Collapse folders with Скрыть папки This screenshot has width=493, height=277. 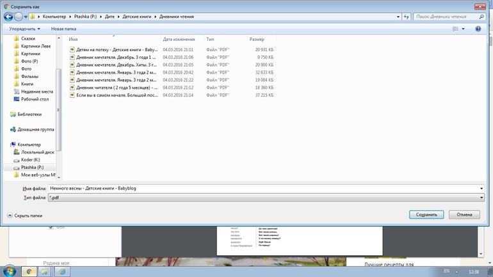[x=24, y=216]
